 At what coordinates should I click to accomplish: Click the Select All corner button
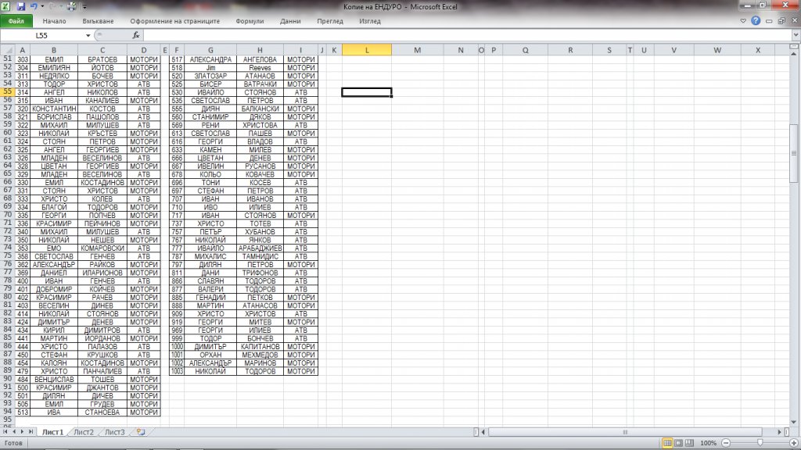(x=7, y=50)
